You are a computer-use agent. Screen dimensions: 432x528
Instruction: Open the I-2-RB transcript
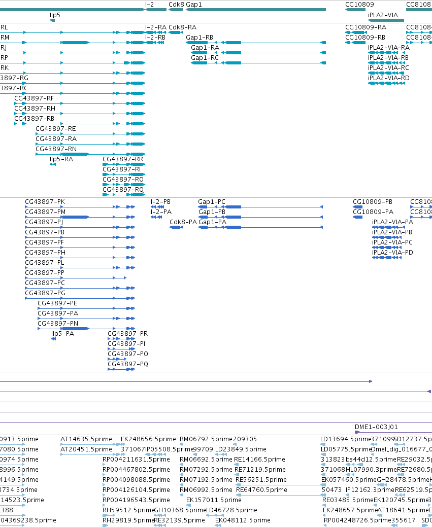tap(155, 43)
